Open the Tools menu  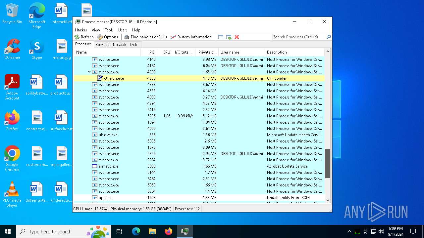pyautogui.click(x=109, y=30)
